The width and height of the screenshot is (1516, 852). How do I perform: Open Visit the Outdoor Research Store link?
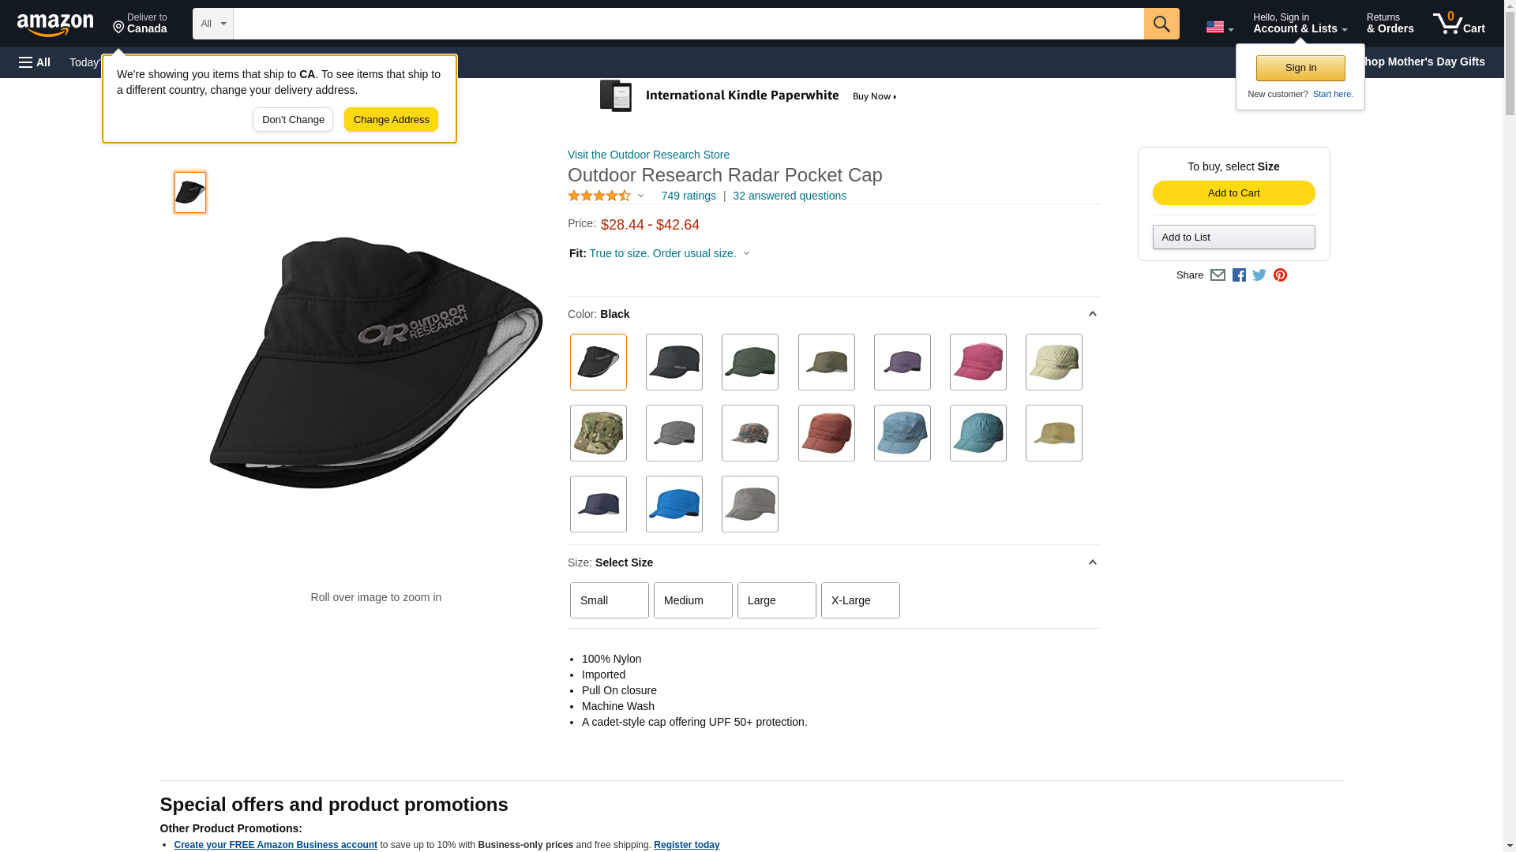pyautogui.click(x=648, y=155)
